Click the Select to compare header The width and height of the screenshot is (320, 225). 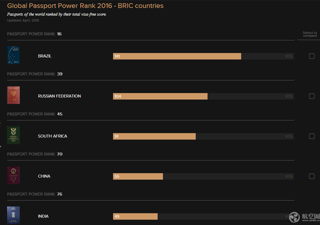[310, 34]
